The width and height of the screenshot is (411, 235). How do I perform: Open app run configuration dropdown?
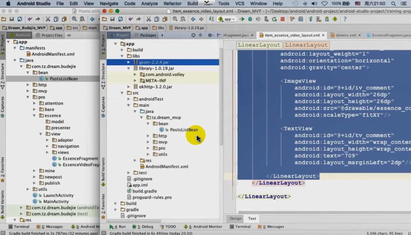coord(227,19)
